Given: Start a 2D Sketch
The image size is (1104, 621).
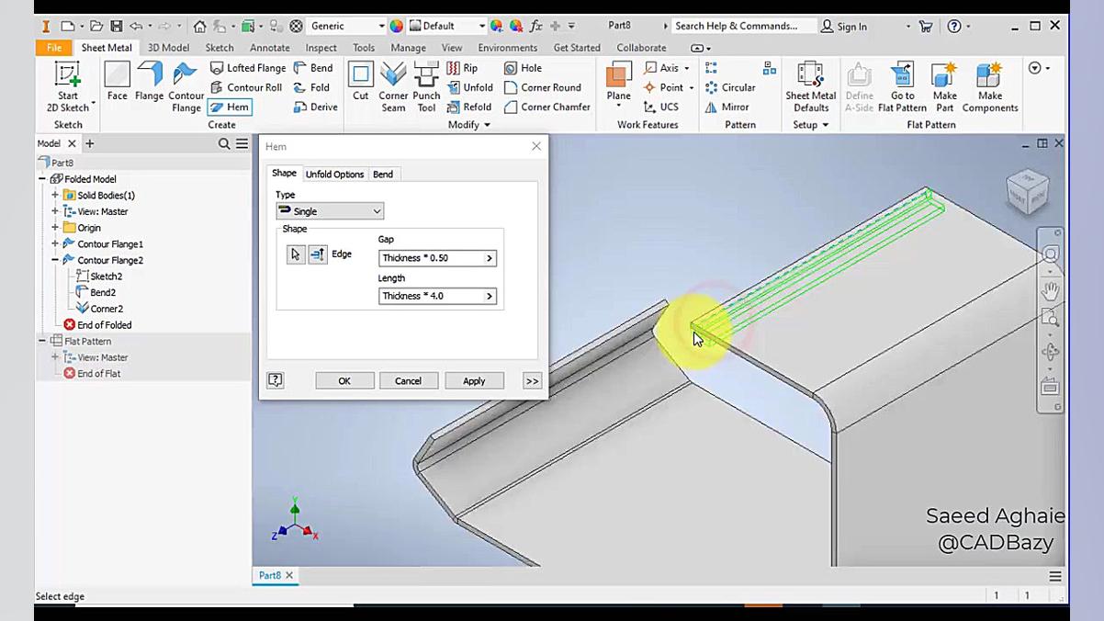Looking at the screenshot, I should (x=68, y=86).
